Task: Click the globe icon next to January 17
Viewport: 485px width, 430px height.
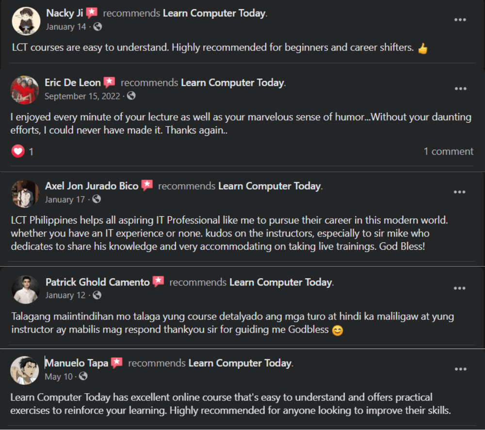Action: click(97, 199)
